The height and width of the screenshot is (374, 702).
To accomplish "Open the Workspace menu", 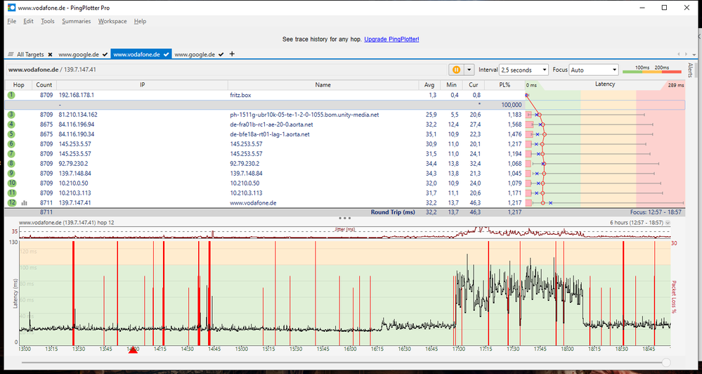I will (112, 21).
